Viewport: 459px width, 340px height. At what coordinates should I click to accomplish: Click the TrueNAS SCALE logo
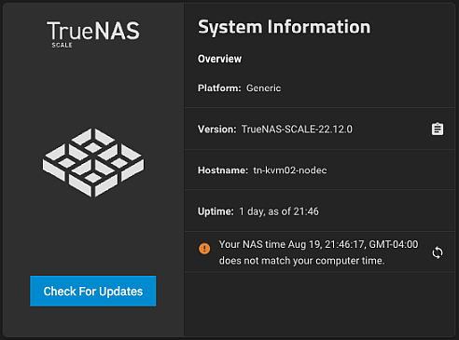click(93, 34)
